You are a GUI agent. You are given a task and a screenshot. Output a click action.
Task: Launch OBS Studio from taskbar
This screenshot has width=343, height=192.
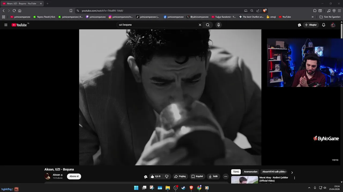(x=176, y=188)
